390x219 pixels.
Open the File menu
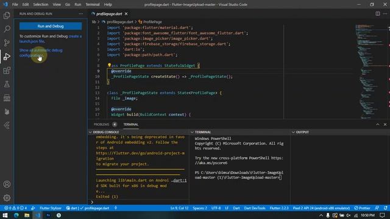point(15,4)
